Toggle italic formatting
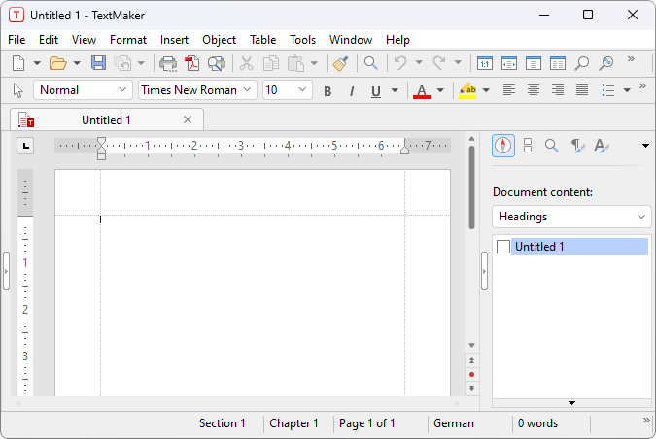Screen dimensions: 656x439 pyautogui.click(x=352, y=91)
